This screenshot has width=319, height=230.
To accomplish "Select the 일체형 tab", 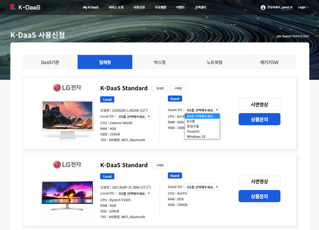I will pyautogui.click(x=105, y=62).
